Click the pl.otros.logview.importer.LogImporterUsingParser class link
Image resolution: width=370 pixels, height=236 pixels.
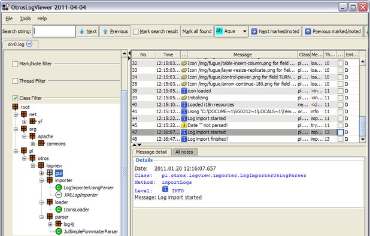234,176
